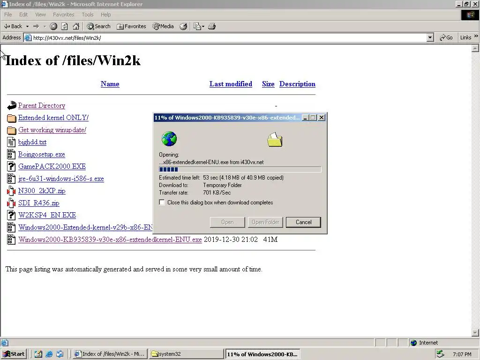
Task: Click the Refresh page icon
Action: (65, 26)
